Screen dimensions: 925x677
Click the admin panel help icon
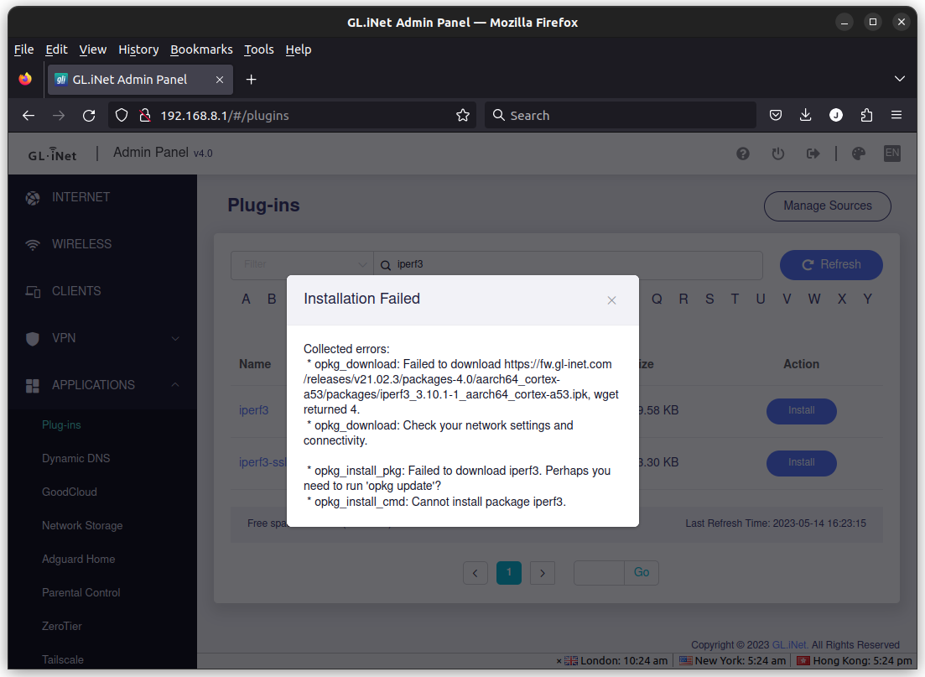point(743,154)
